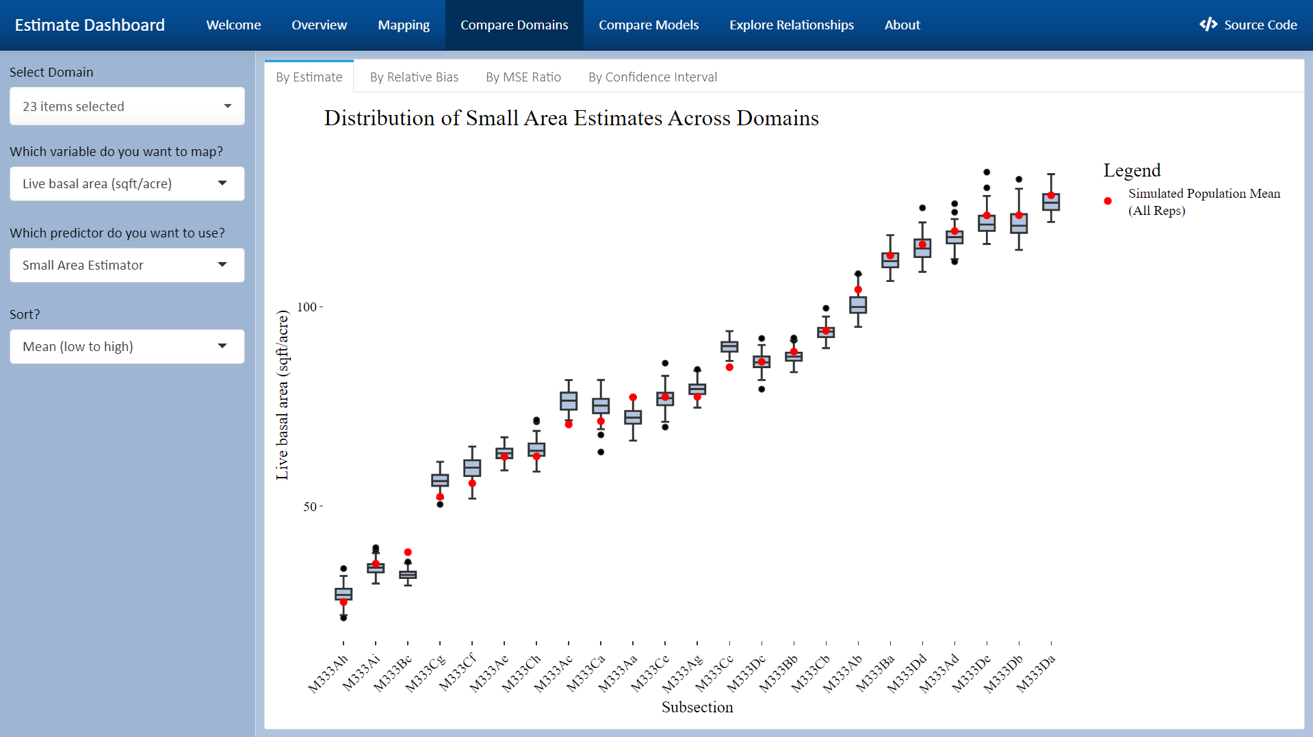Click the x-axis label M333Db

pos(1004,674)
